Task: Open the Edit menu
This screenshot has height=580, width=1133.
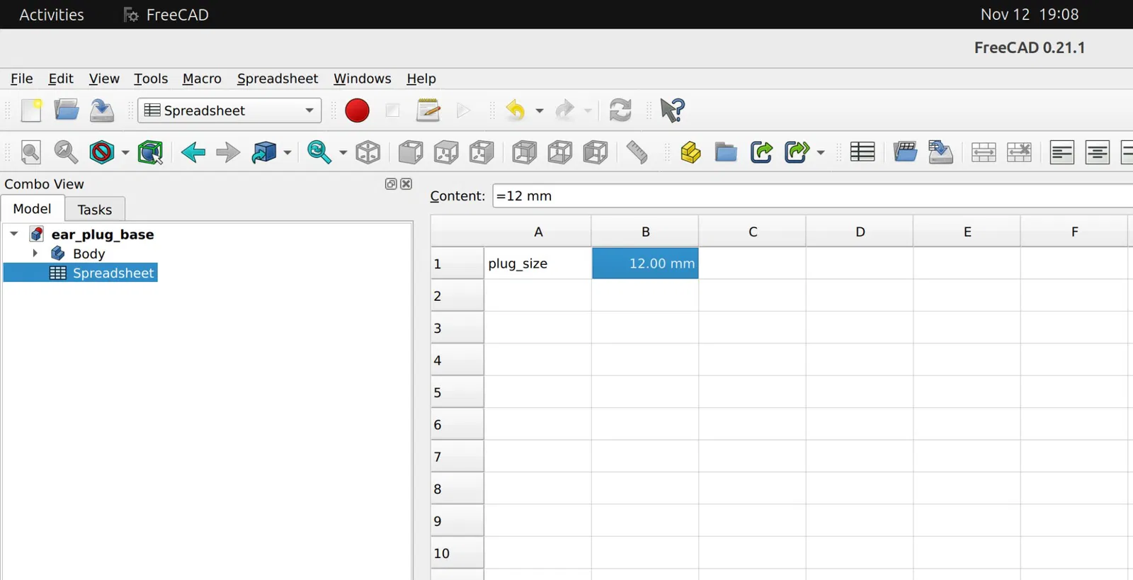Action: pos(61,79)
